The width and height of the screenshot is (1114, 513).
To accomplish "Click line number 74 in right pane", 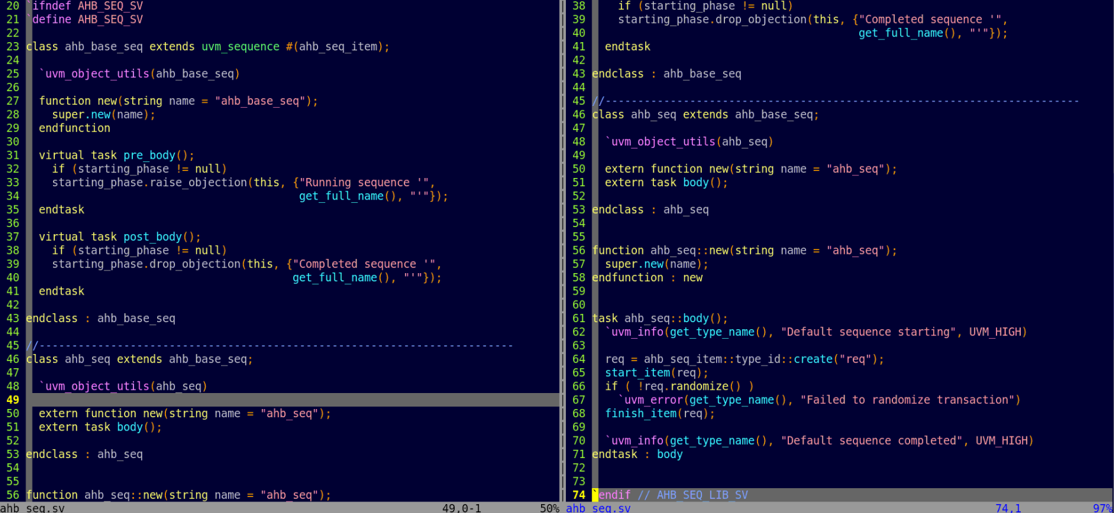I will point(579,494).
